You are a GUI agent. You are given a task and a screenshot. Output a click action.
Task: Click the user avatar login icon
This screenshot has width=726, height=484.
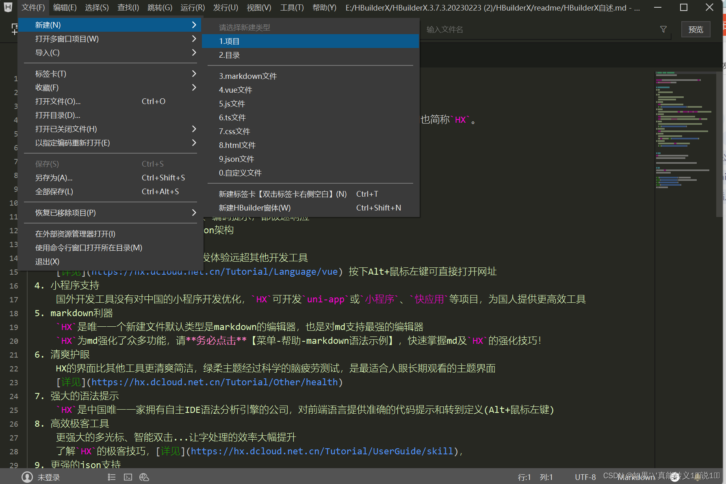click(27, 477)
